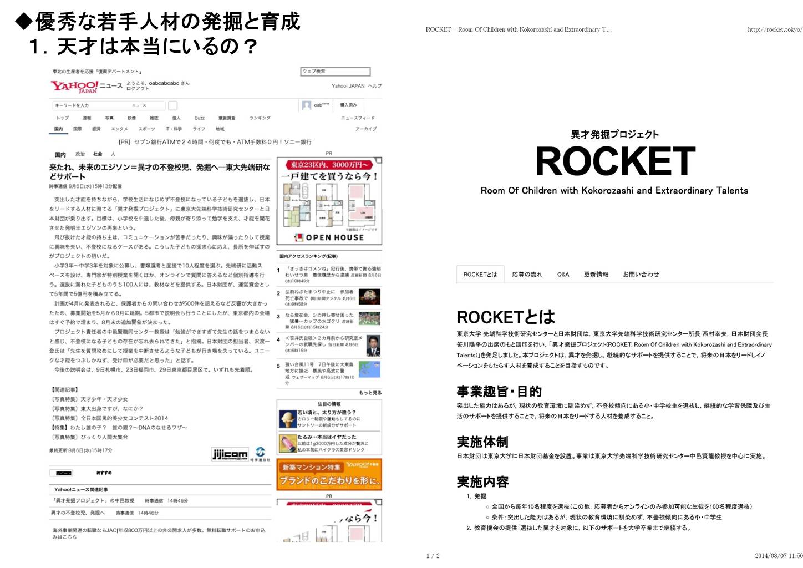Select the ランキング navigation item
Screen dimensions: 803x568
tap(260, 118)
